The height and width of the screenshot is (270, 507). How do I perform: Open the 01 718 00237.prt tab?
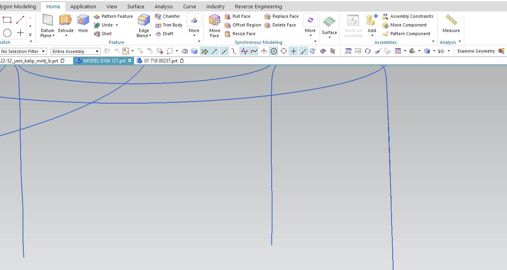pos(160,61)
